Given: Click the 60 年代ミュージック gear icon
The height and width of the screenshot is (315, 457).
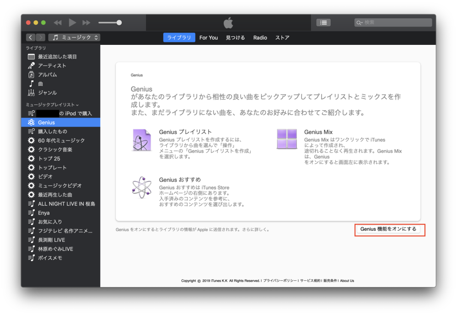Looking at the screenshot, I should click(x=31, y=140).
